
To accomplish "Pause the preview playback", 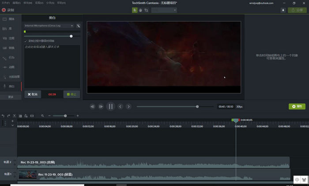I will pyautogui.click(x=111, y=107).
